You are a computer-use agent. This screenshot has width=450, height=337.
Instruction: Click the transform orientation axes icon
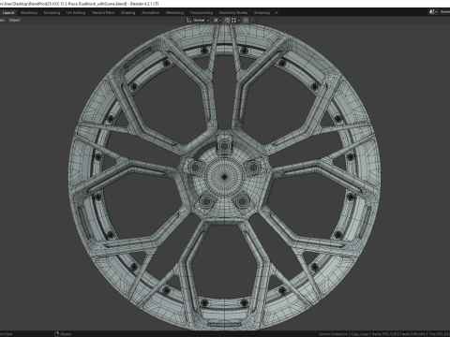[x=188, y=21]
